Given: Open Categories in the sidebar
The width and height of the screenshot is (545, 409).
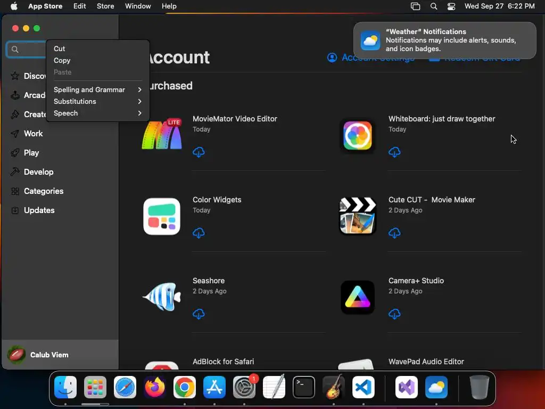Looking at the screenshot, I should 44,191.
